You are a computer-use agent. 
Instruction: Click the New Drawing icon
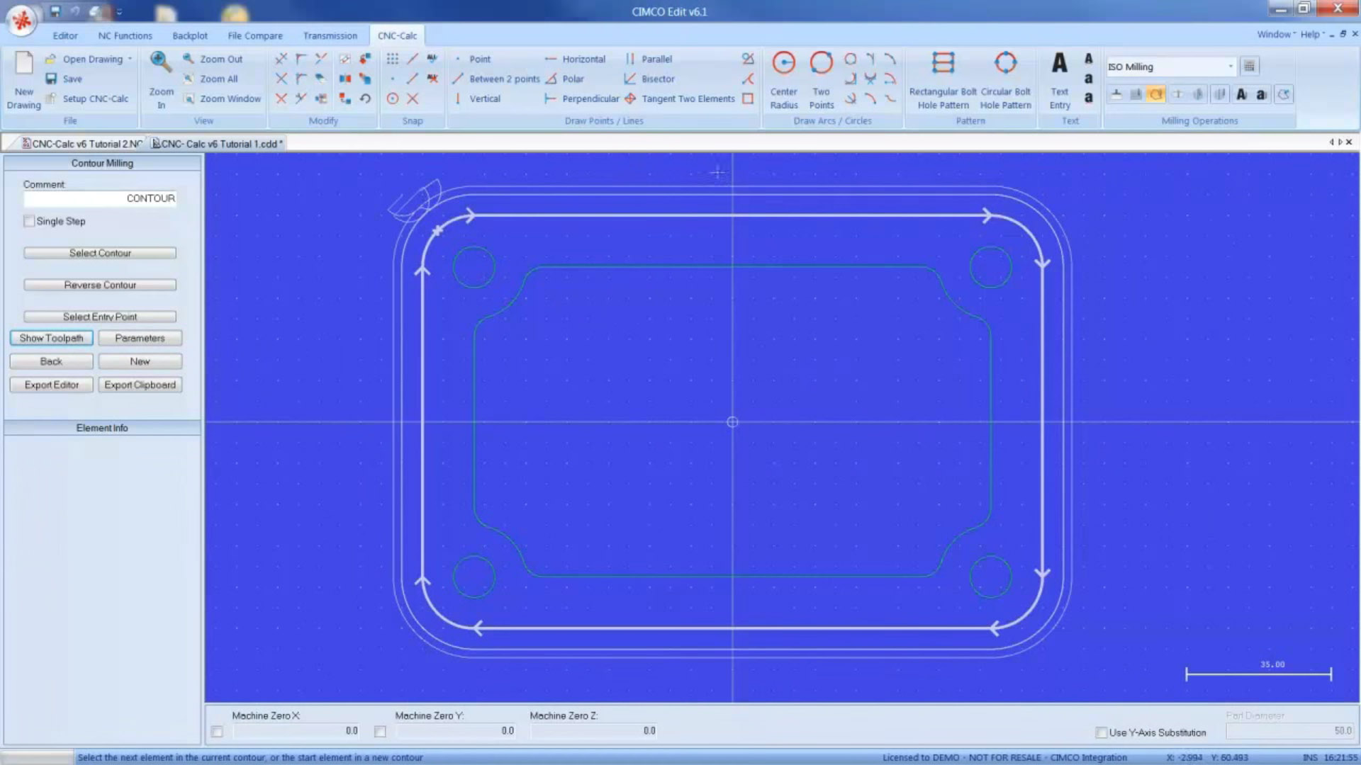pos(24,64)
